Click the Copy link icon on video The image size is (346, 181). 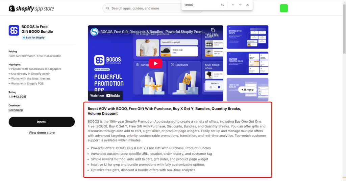(213, 31)
